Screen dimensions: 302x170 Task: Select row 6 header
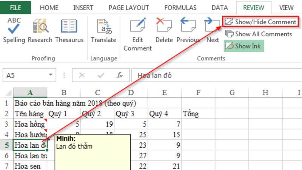(x=6, y=155)
